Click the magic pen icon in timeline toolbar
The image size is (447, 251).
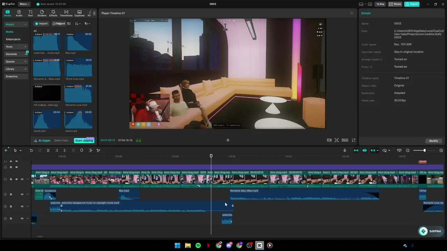(98, 150)
